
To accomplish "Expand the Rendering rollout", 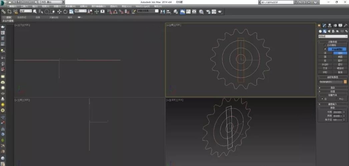I will point(333,88).
